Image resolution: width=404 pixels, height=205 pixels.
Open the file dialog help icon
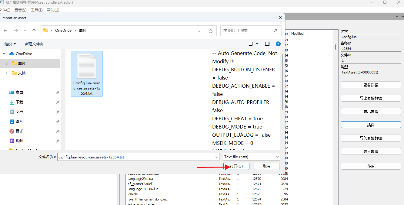278,44
